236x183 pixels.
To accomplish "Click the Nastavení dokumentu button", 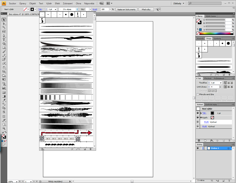I will (x=126, y=9).
